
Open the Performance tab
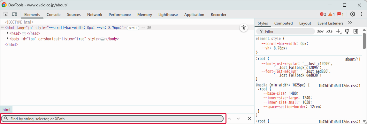(x=119, y=14)
